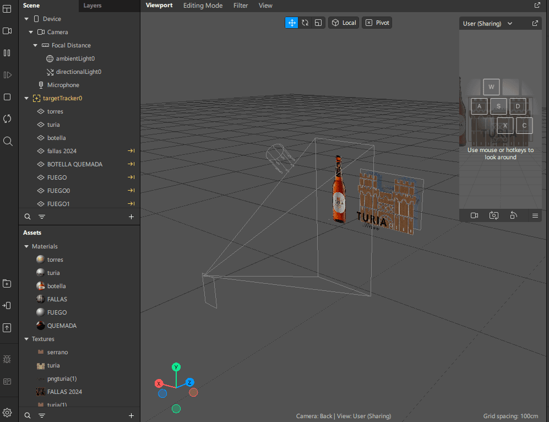Select the Rotate manipulator tool

(305, 23)
